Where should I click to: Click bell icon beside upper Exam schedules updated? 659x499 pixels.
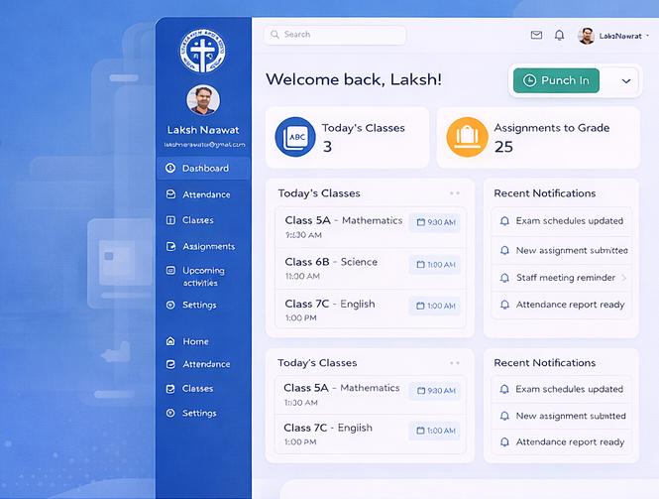pyautogui.click(x=504, y=221)
